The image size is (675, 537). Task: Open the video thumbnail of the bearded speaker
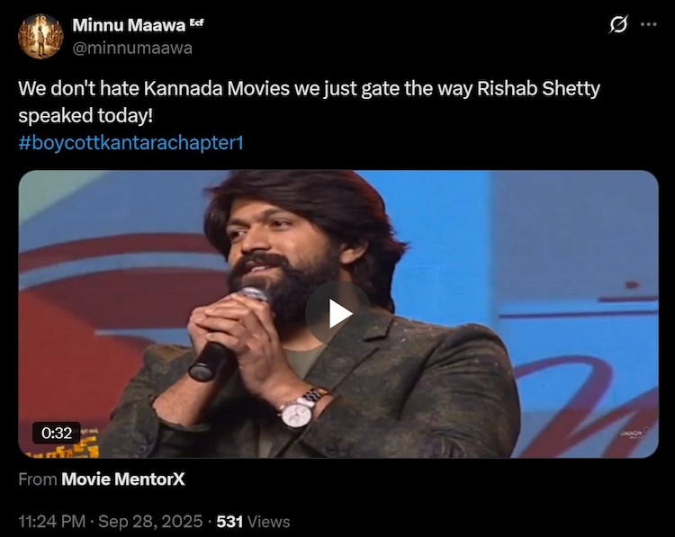(x=338, y=314)
